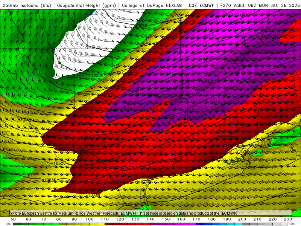Click the ECMWF copyright notice banner
The width and height of the screenshot is (301, 226).
click(x=151, y=213)
